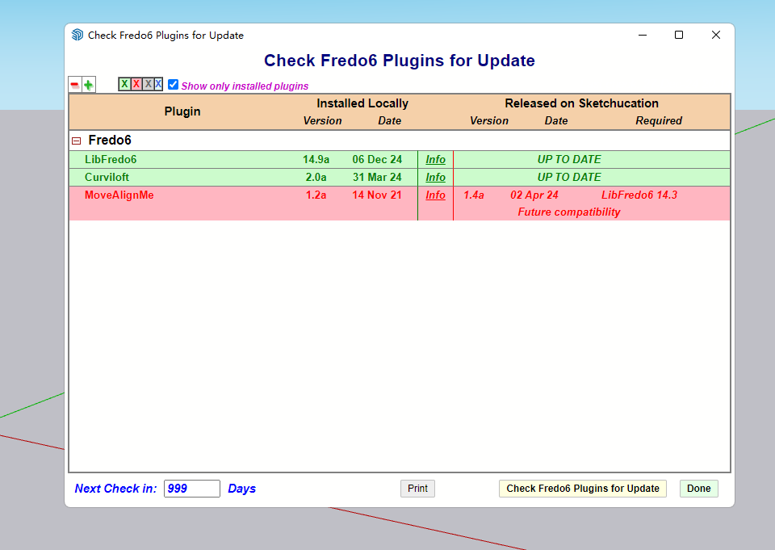Open Info link for Curviloft
The image size is (775, 550).
(435, 178)
